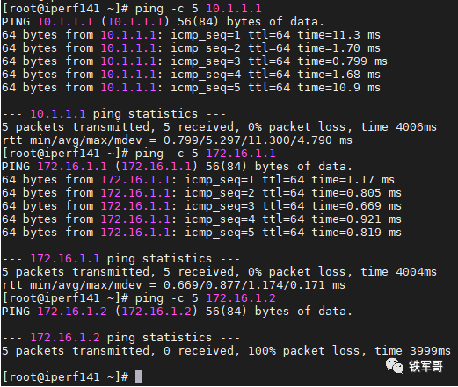Click the 铁军哥 watermark text

pos(425,366)
